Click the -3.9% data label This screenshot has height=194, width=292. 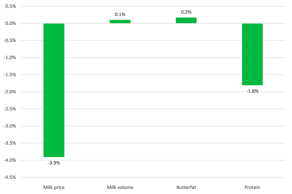pos(54,163)
